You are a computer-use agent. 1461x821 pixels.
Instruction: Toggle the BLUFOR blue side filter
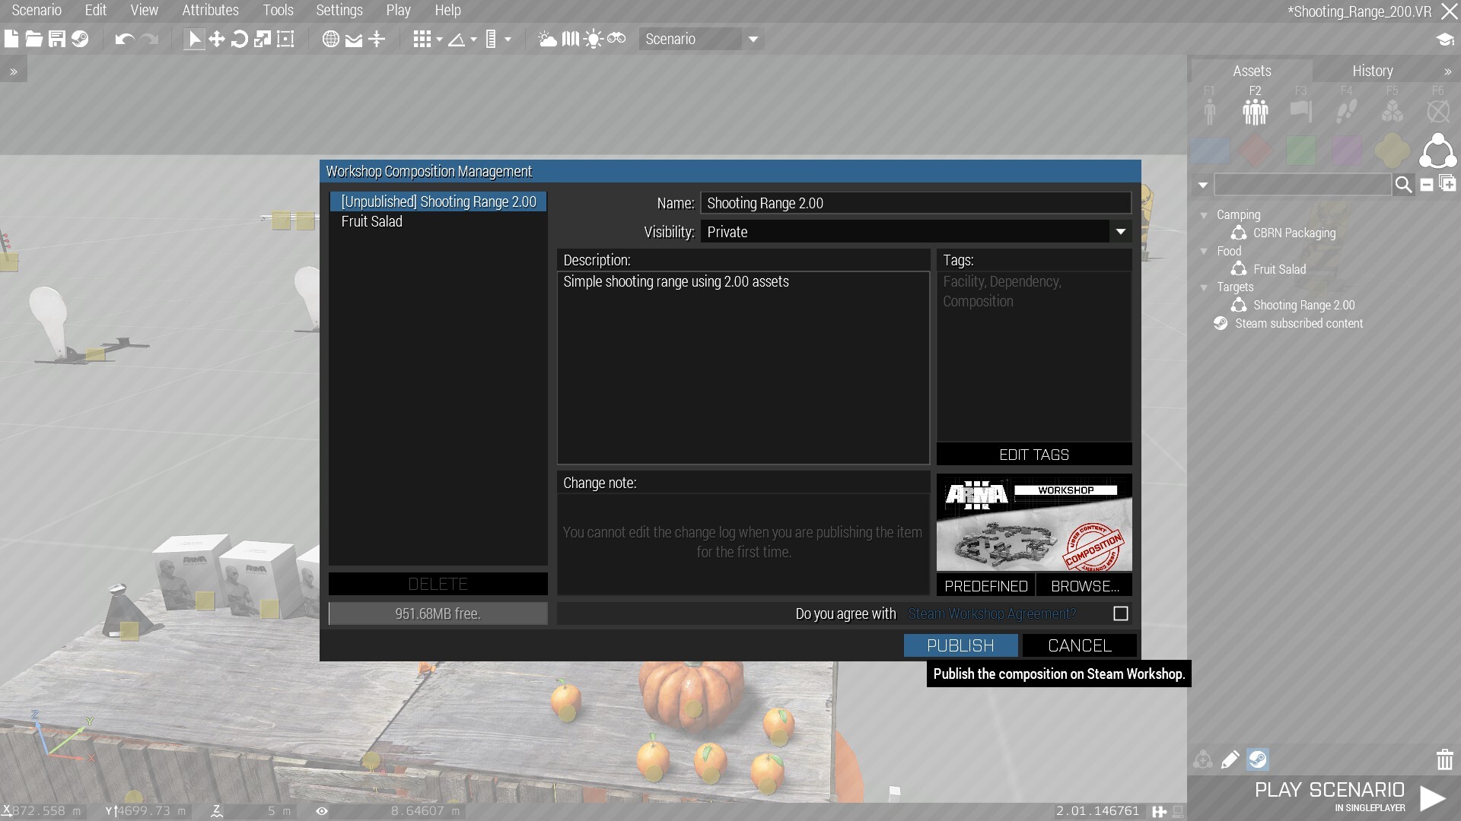pyautogui.click(x=1210, y=151)
